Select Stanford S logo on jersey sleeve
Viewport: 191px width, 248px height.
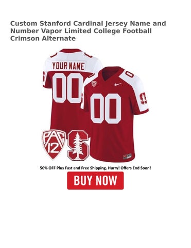[143, 98]
